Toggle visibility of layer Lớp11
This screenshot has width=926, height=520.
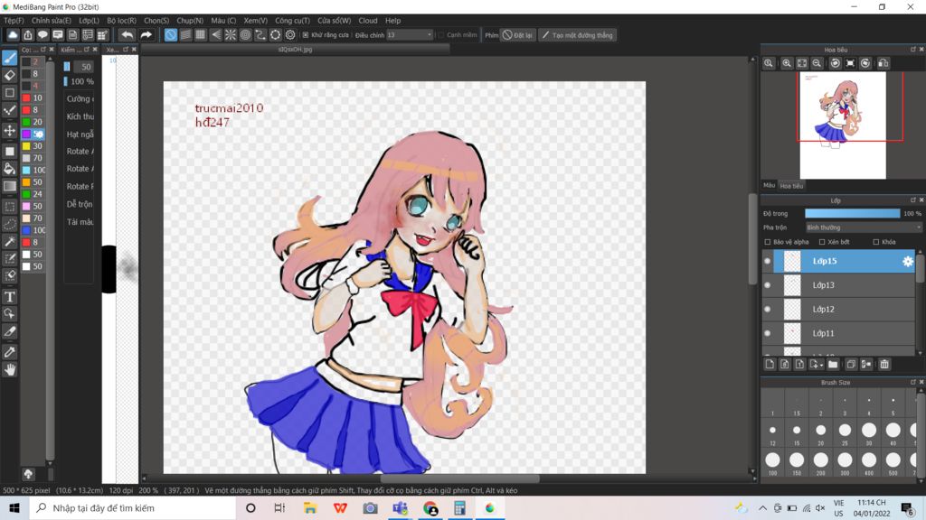click(x=767, y=333)
